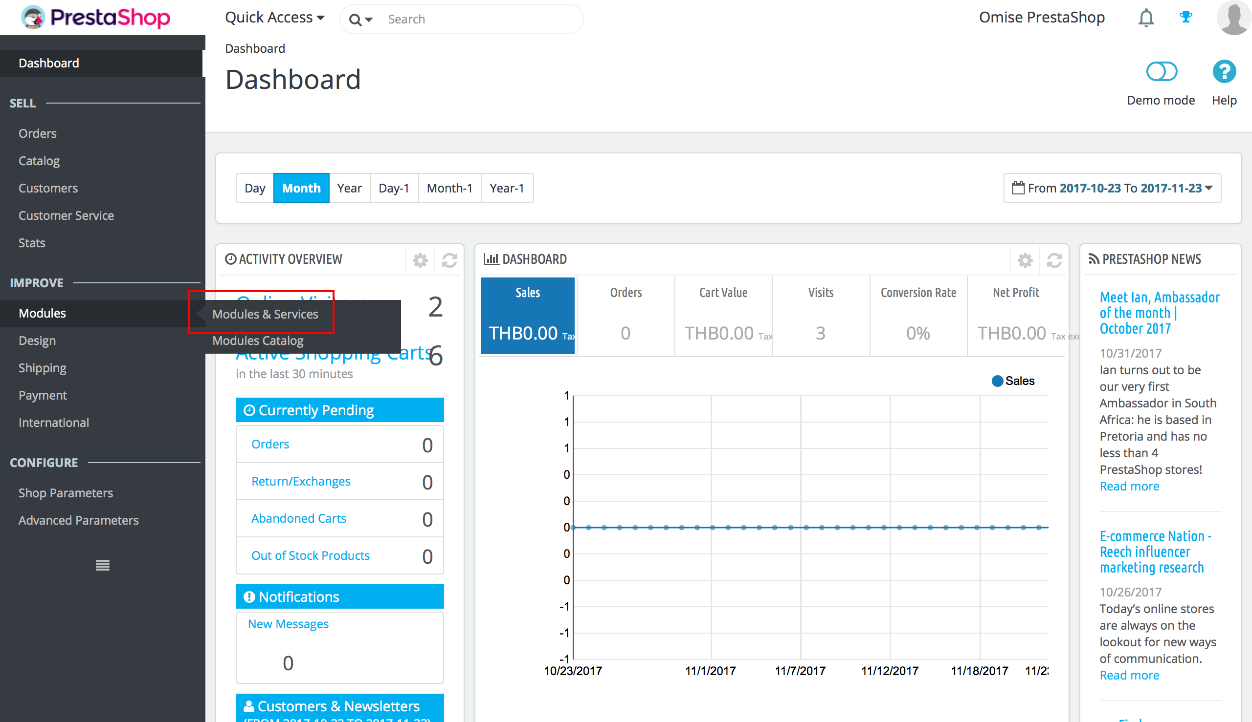Click the Help question mark icon

(x=1224, y=72)
